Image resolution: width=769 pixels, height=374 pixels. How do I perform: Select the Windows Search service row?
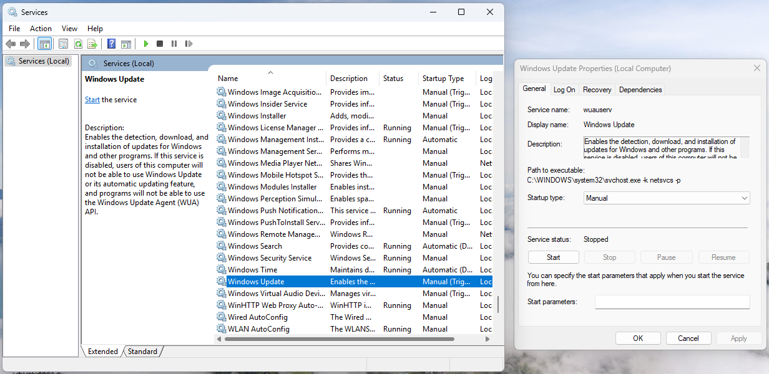pyautogui.click(x=255, y=246)
